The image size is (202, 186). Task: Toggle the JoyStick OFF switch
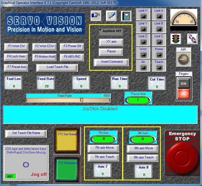tap(111, 32)
